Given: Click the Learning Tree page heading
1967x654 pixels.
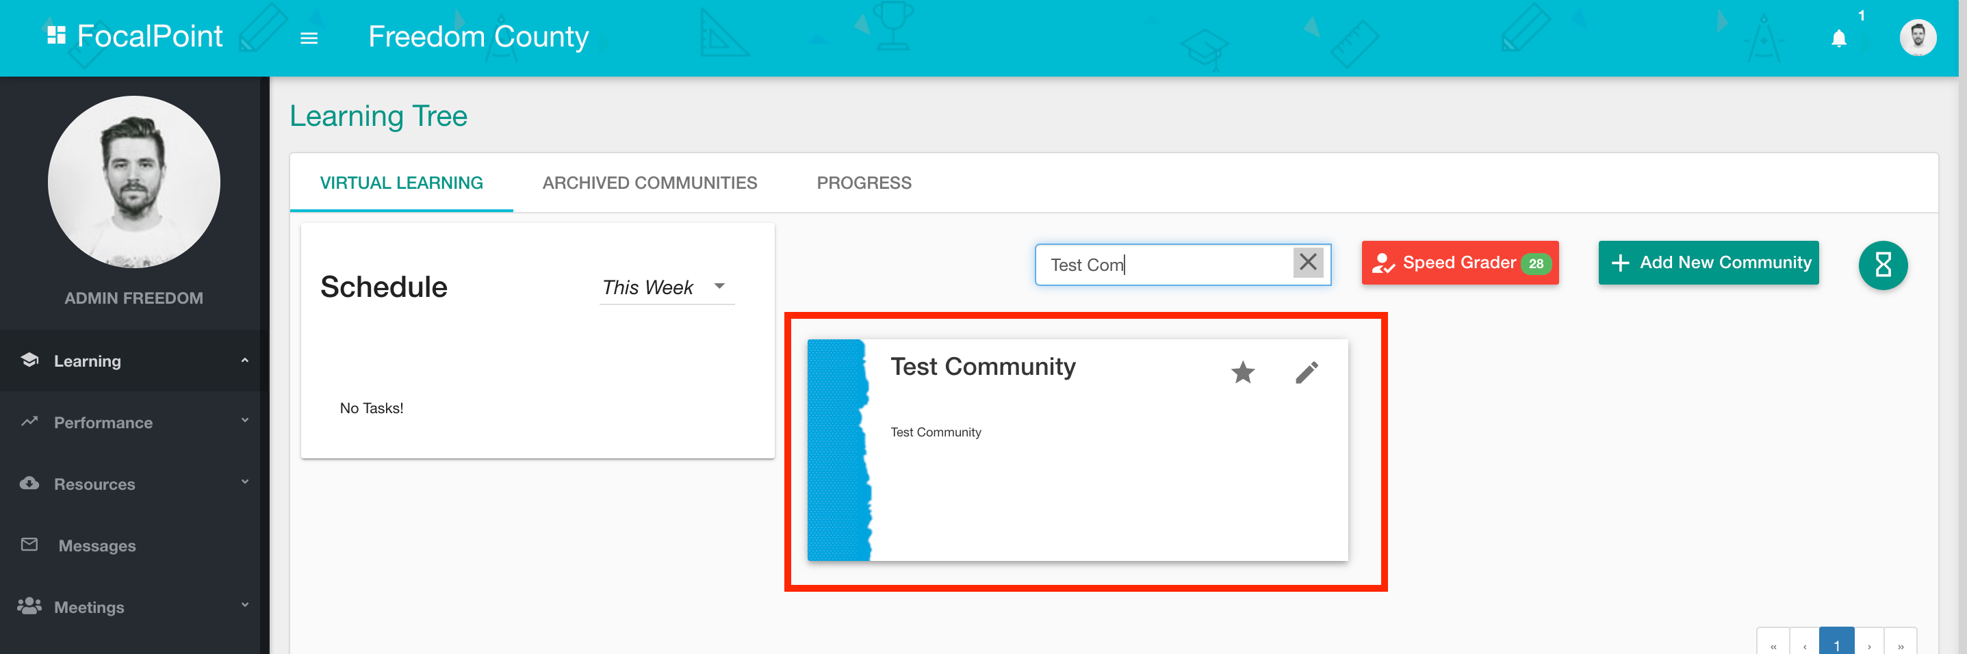Looking at the screenshot, I should 378,116.
